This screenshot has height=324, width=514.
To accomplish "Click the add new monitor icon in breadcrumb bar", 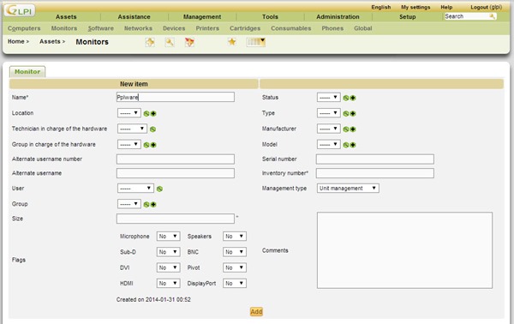I will coord(150,42).
